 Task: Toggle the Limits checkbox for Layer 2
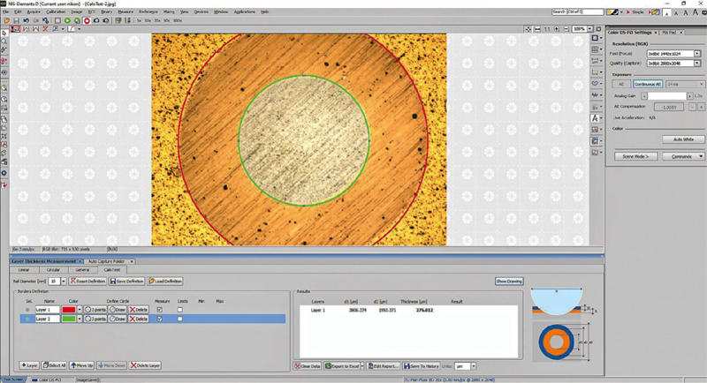tap(180, 319)
